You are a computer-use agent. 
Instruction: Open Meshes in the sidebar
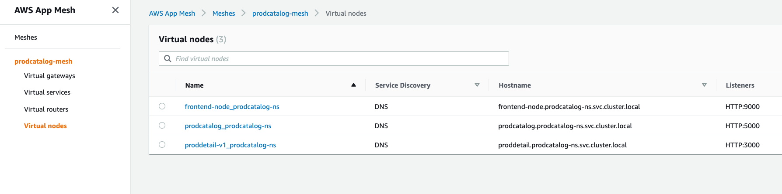point(26,37)
